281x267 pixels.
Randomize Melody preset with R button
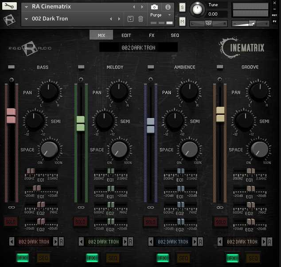[131, 242]
